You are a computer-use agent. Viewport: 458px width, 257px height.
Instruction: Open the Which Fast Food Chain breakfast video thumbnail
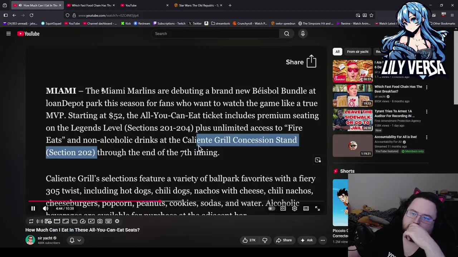point(353,96)
